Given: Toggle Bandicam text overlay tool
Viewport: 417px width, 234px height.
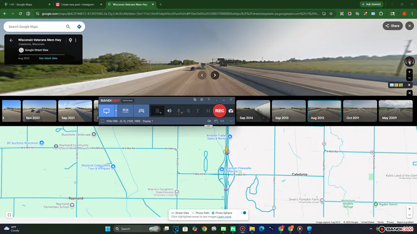Looking at the screenshot, I should (197, 111).
